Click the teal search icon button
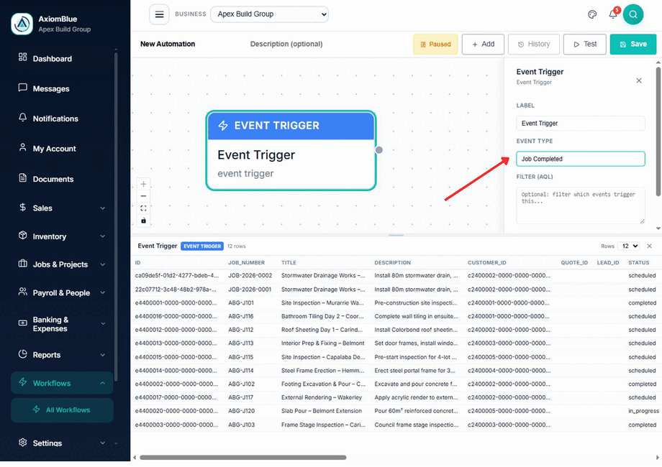Image resolution: width=662 pixels, height=467 pixels. coord(633,15)
